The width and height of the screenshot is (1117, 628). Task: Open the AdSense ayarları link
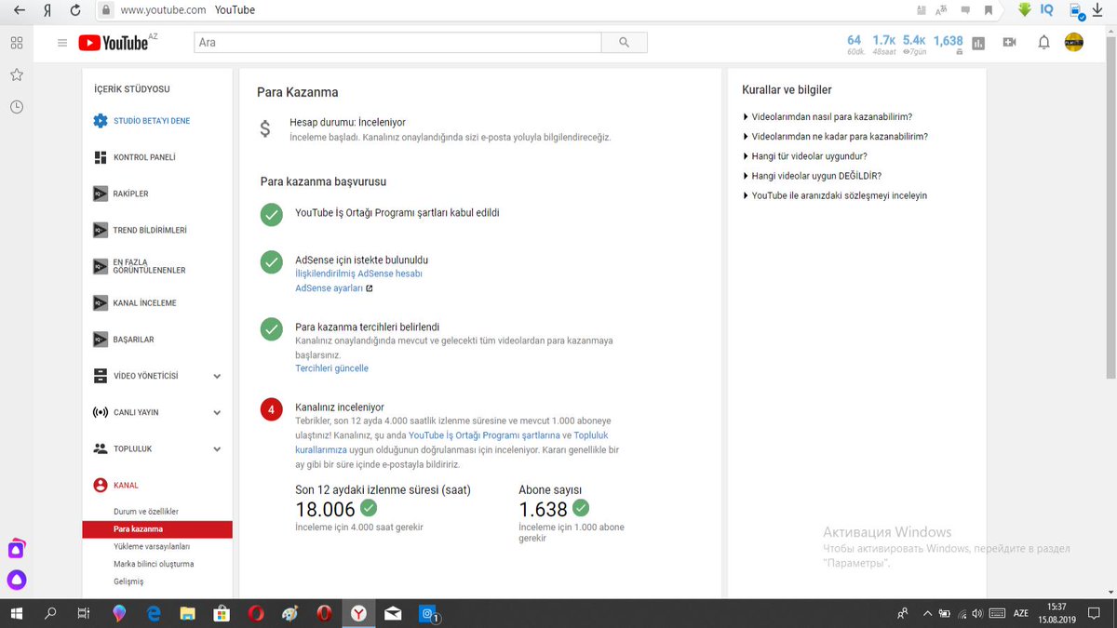point(333,288)
